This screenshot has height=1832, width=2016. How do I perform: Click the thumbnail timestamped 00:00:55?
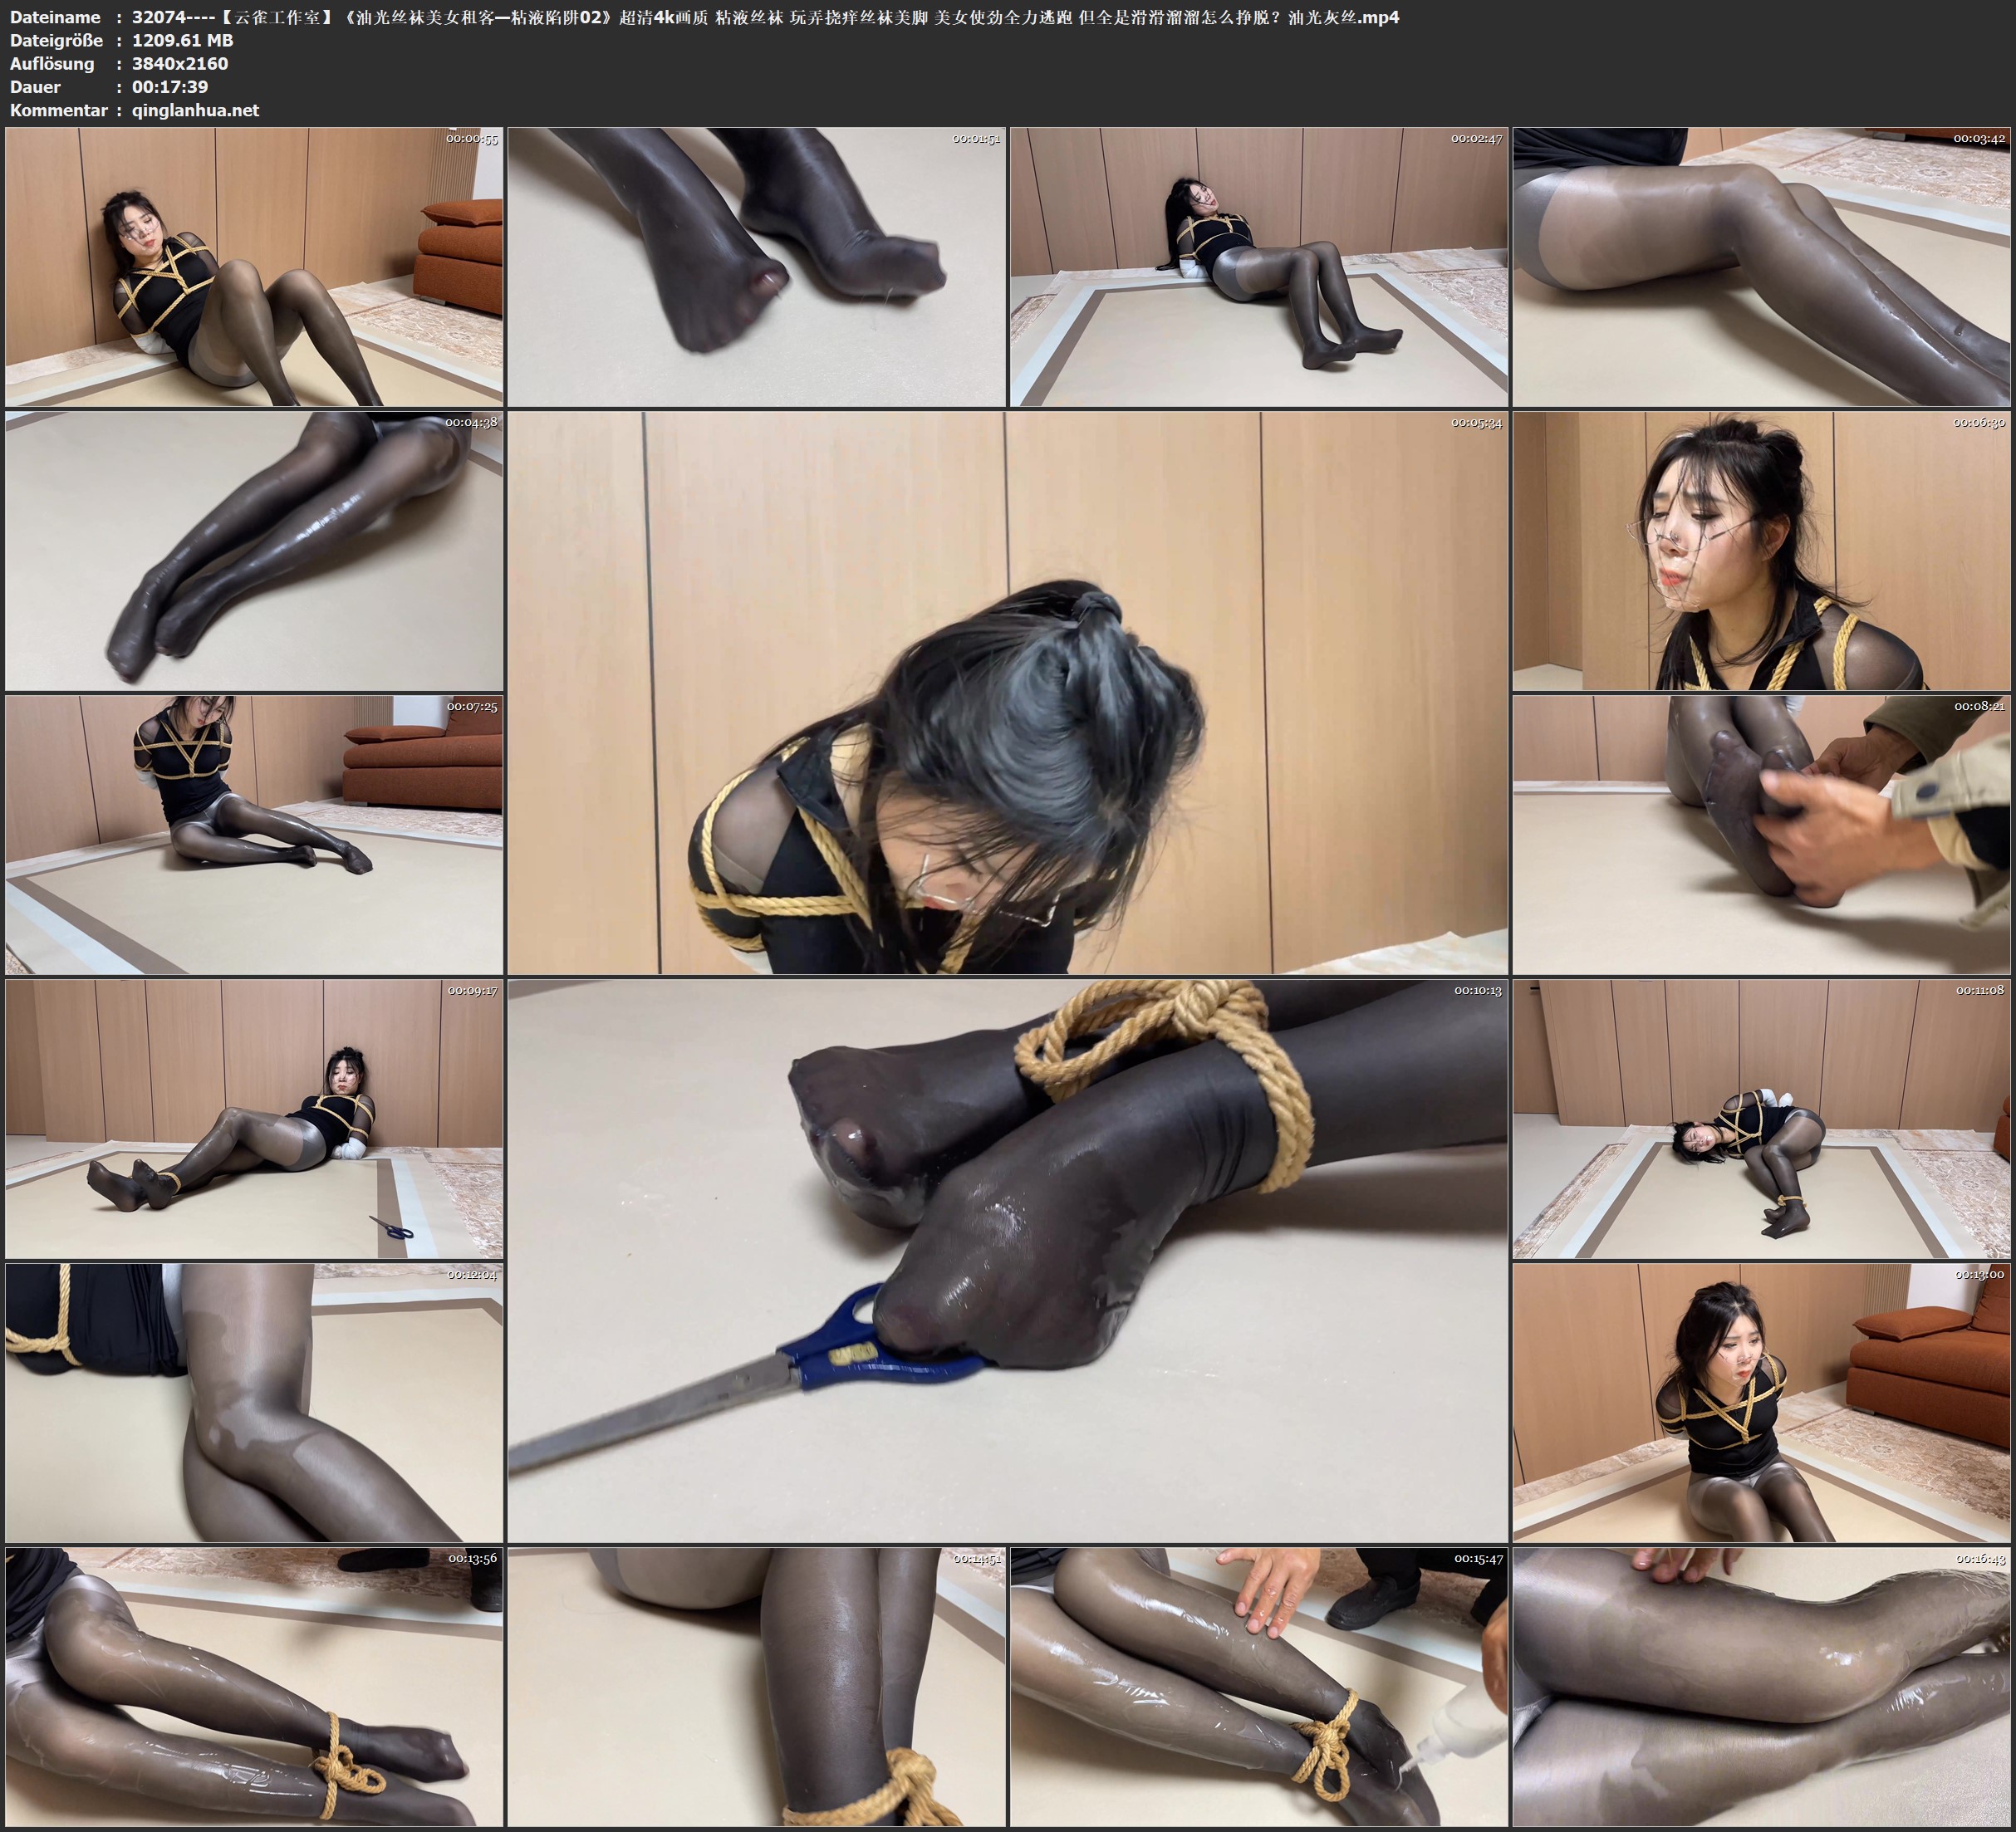(x=254, y=267)
